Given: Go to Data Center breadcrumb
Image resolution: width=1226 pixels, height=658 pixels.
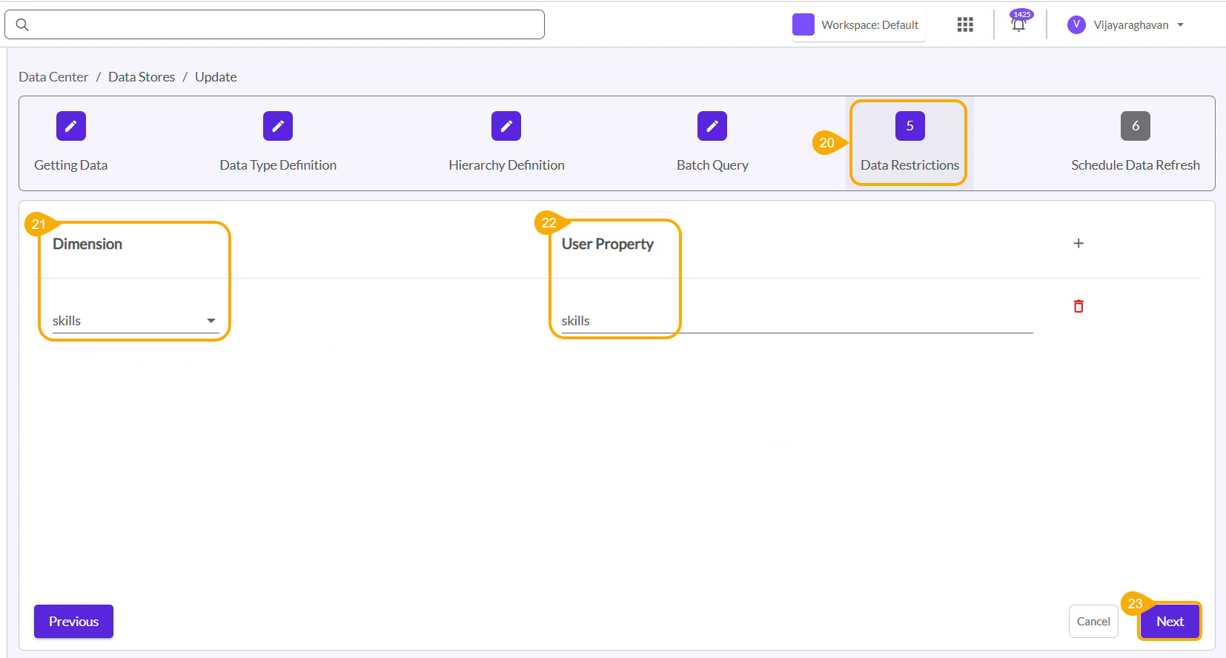Looking at the screenshot, I should point(53,77).
